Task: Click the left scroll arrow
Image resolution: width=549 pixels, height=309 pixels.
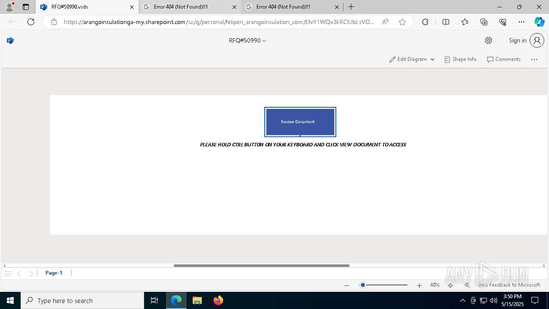Action: 4,266
